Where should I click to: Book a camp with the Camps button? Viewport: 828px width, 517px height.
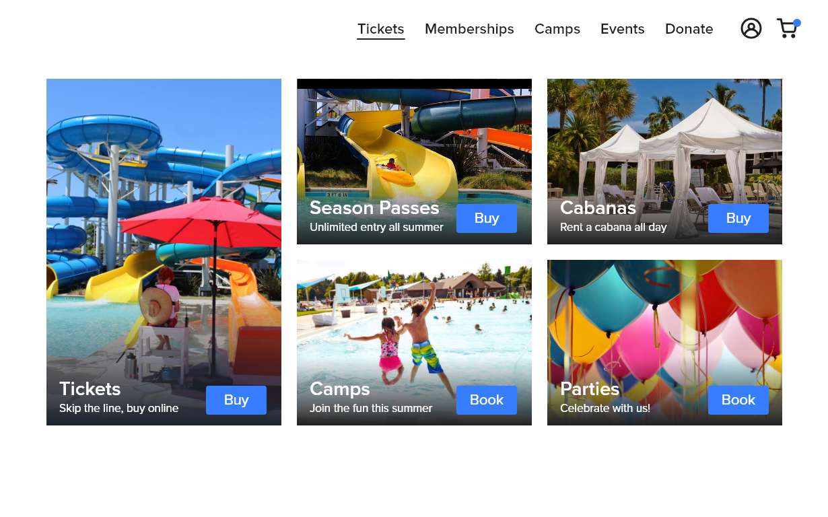pos(487,400)
